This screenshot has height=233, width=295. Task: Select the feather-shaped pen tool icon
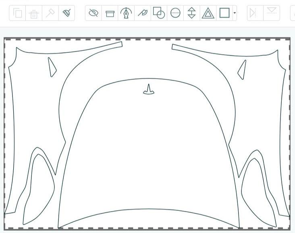point(142,13)
